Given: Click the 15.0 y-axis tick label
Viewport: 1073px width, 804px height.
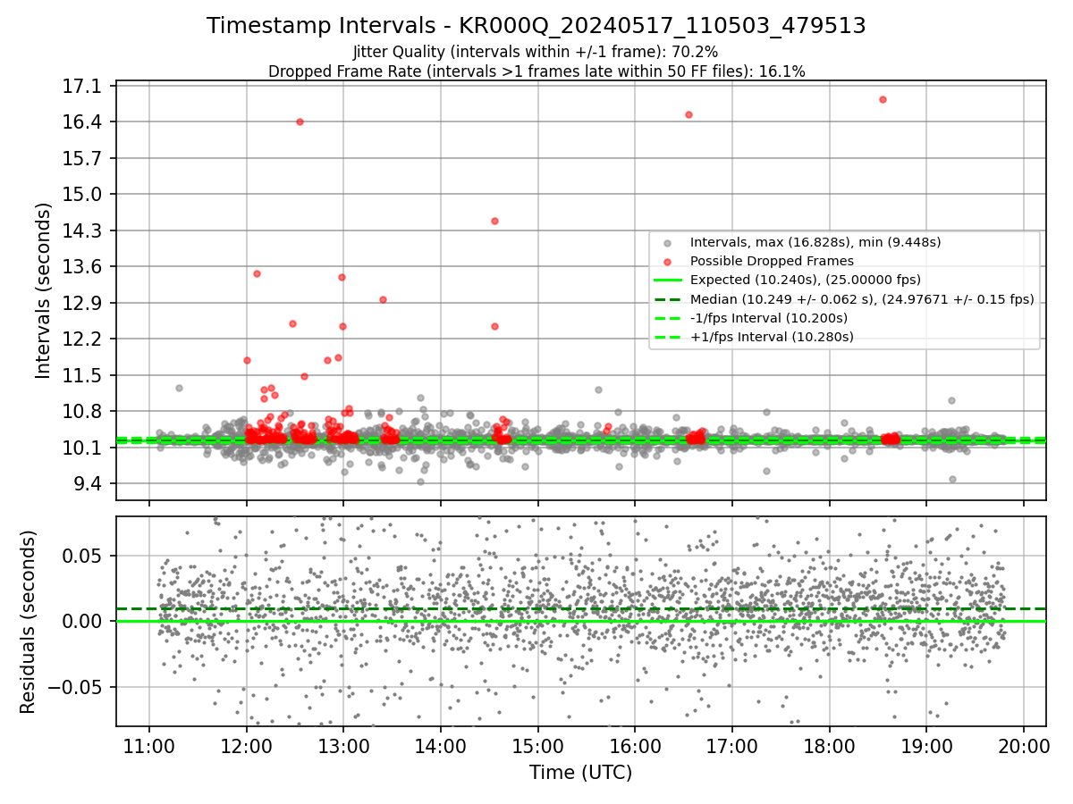Looking at the screenshot, I should [x=83, y=194].
